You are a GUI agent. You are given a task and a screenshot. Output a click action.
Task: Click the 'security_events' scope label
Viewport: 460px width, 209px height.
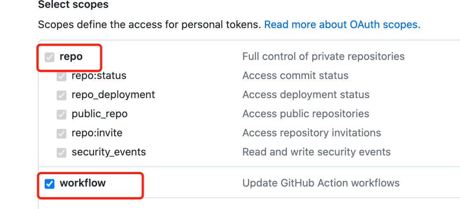(x=109, y=152)
